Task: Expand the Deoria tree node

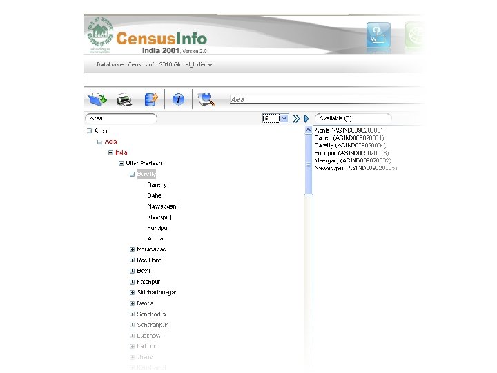Action: (132, 303)
